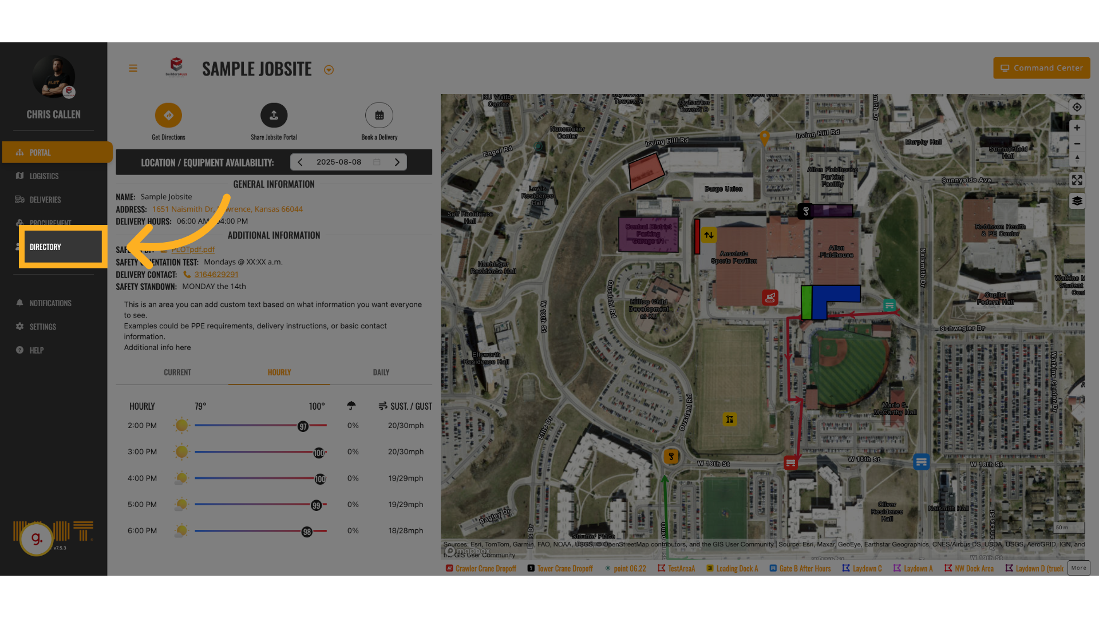Image resolution: width=1099 pixels, height=618 pixels.
Task: Click the Share Jobsite Portal icon
Action: coord(274,116)
